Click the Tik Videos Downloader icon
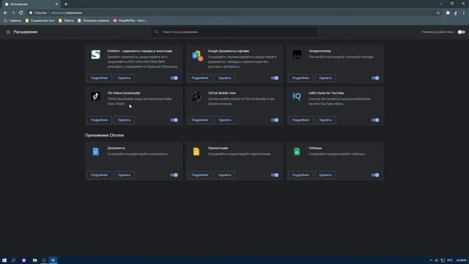Screen dimensions: 469x264 pos(96,96)
